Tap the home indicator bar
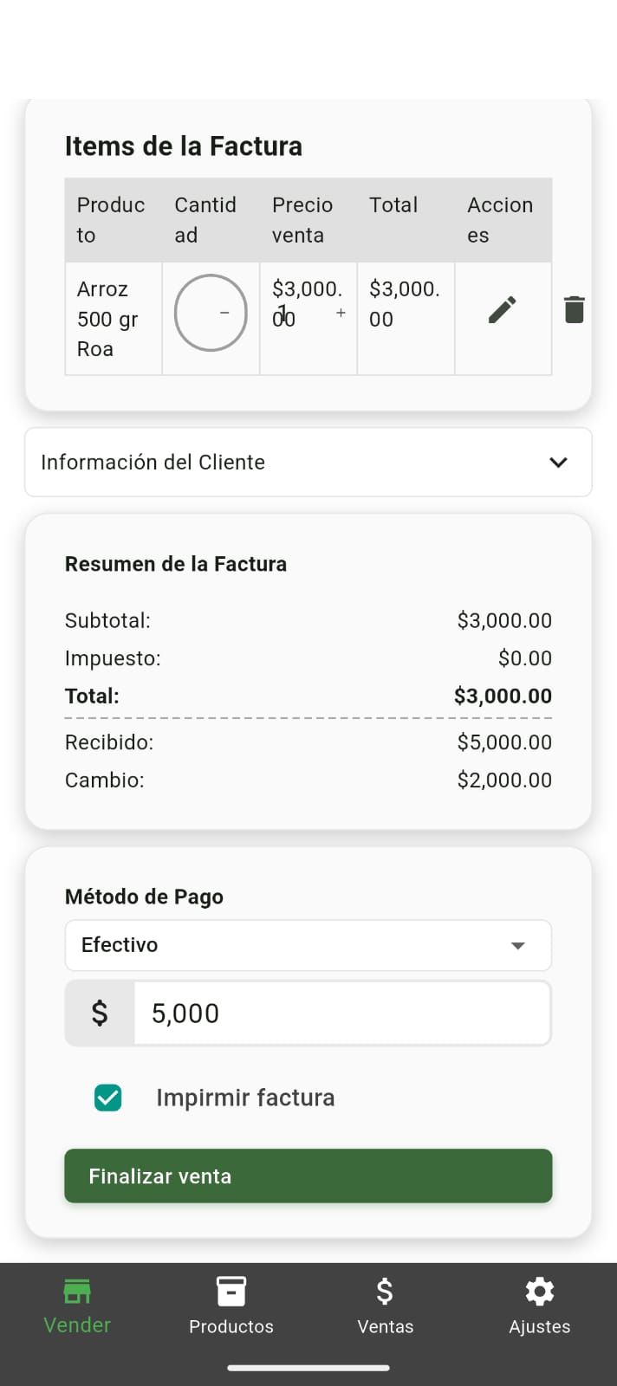The width and height of the screenshot is (617, 1386). 308,1369
